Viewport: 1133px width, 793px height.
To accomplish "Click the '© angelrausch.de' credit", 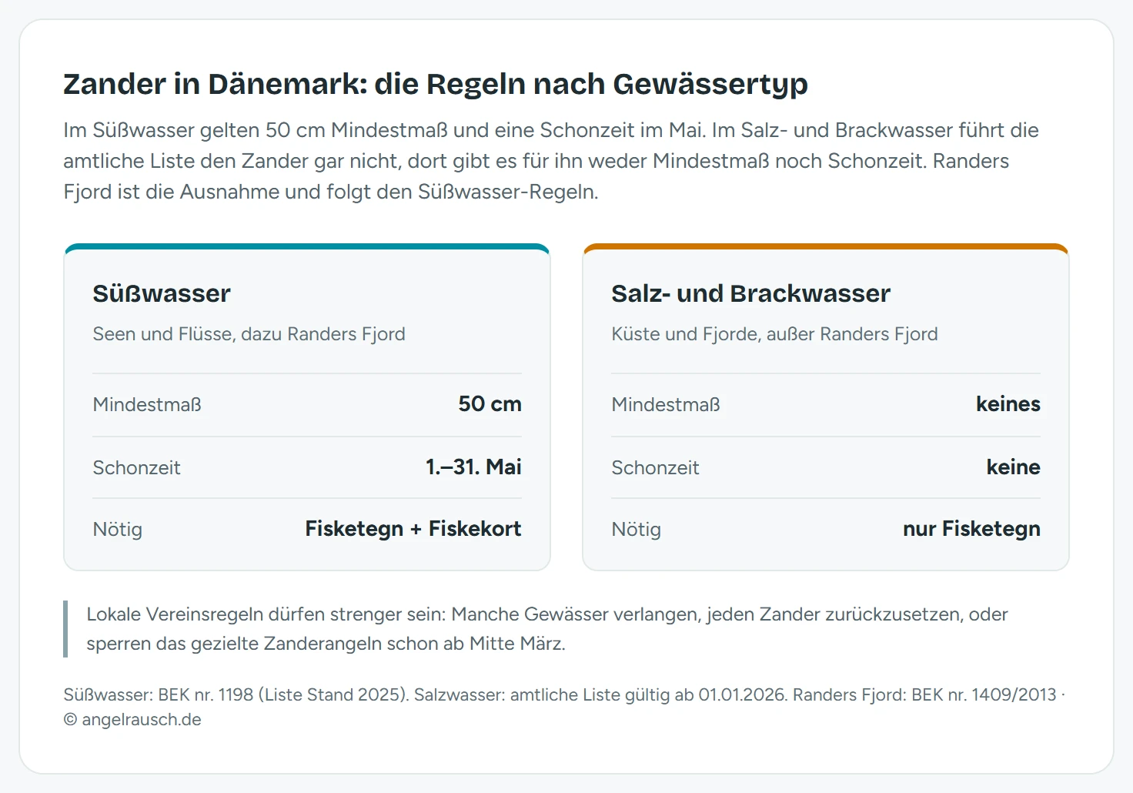I will click(x=132, y=720).
